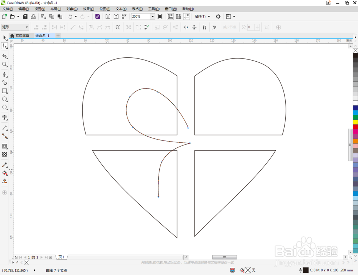Toggle Reflect Nodes Horizontally button
The image size is (358, 275).
[x=186, y=27]
